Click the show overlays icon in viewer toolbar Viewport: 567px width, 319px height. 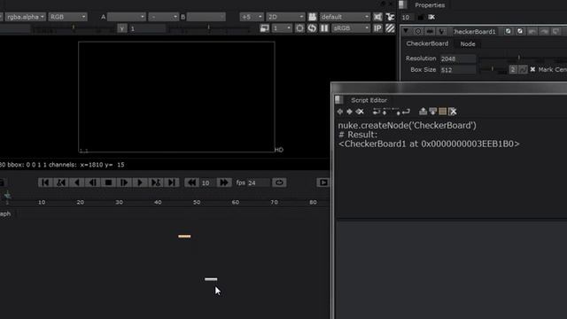tap(390, 17)
